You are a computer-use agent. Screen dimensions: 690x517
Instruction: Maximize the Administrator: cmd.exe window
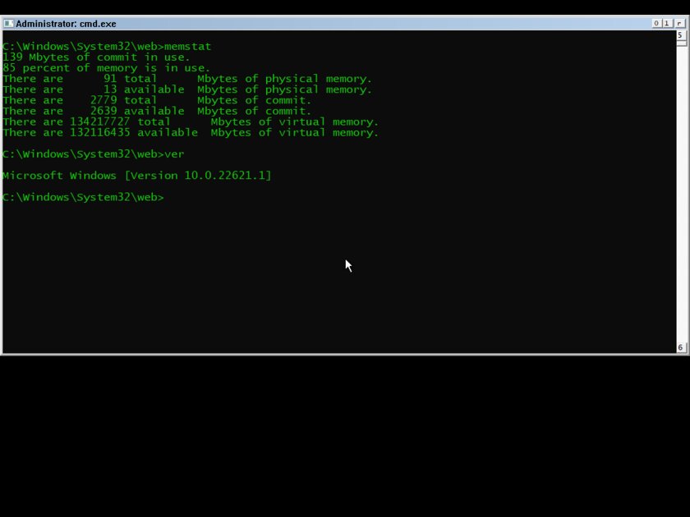667,23
